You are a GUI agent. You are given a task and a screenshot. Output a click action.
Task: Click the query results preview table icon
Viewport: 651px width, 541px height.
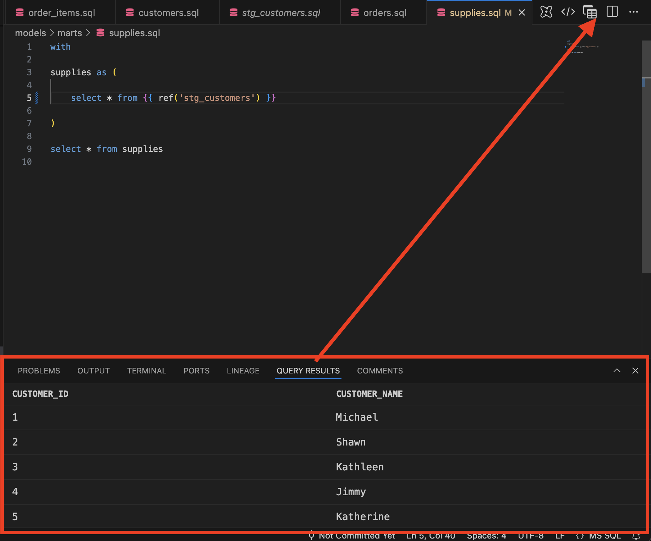590,12
